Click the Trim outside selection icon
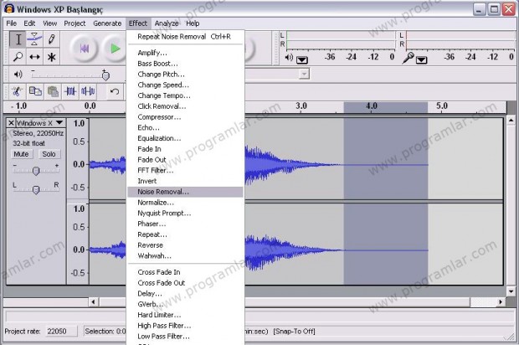Image resolution: width=519 pixels, height=345 pixels. pos(70,91)
